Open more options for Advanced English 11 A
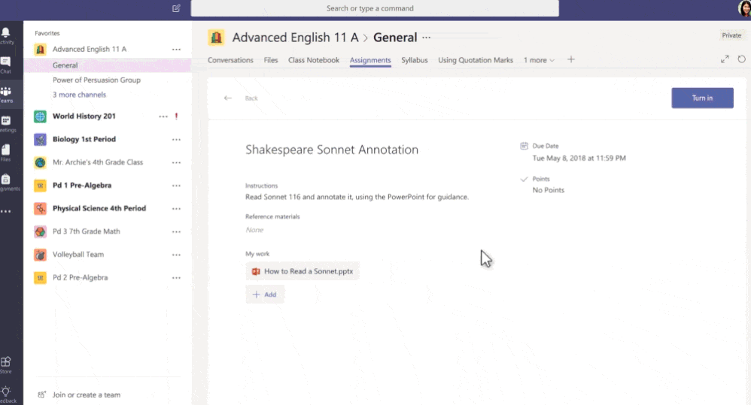The height and width of the screenshot is (405, 751). click(176, 50)
